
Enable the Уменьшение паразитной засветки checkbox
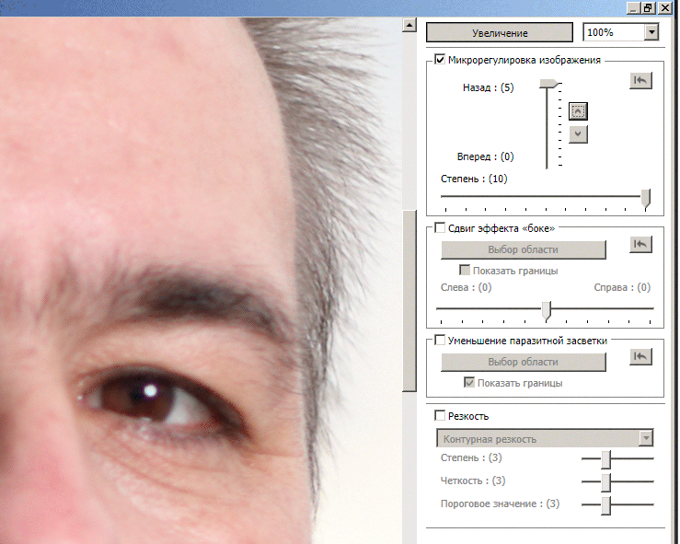click(x=440, y=340)
